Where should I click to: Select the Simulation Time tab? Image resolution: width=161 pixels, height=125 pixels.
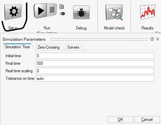point(17,47)
